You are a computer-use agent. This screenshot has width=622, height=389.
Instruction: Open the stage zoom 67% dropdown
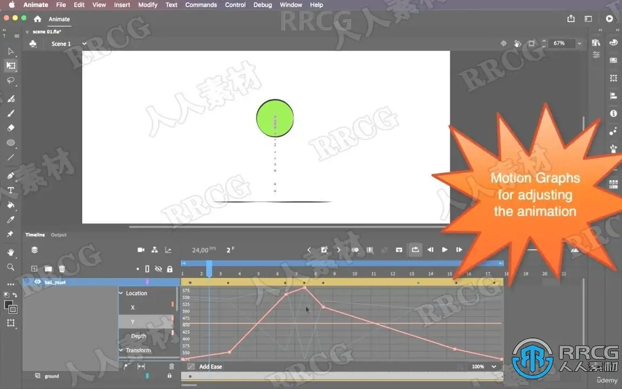579,43
